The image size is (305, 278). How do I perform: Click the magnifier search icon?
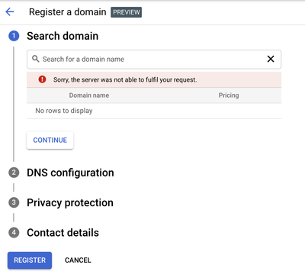click(36, 59)
